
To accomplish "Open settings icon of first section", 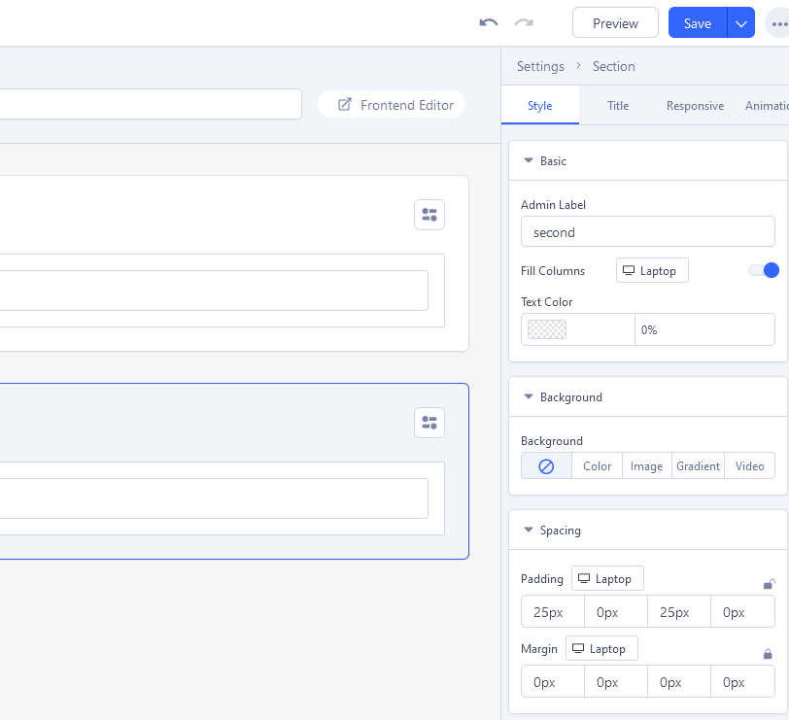I will [x=429, y=215].
